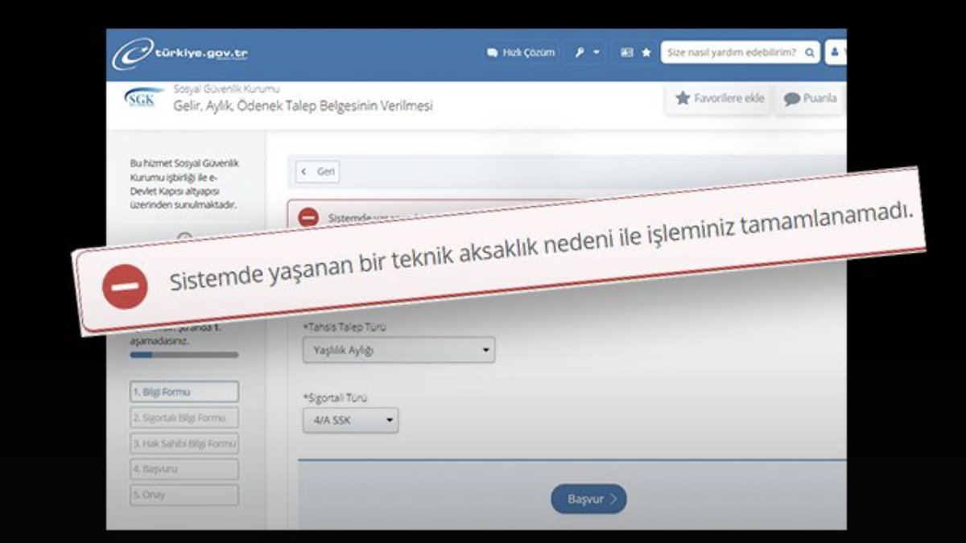Click the Size nasıl yardım edebilirim search field

tap(733, 51)
